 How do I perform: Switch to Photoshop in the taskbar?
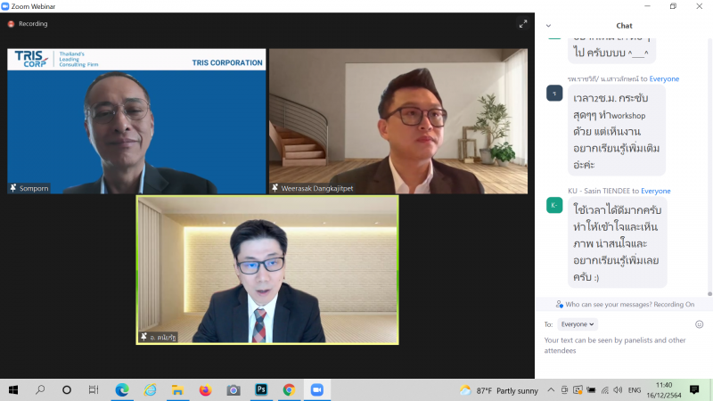pyautogui.click(x=261, y=390)
